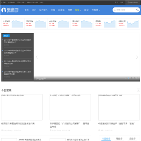Click the carousel next arrow
Screen dimensions: 141x141
137,57
